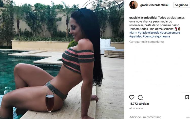
Task: Open the round profile avatar picture
Action: point(134,5)
